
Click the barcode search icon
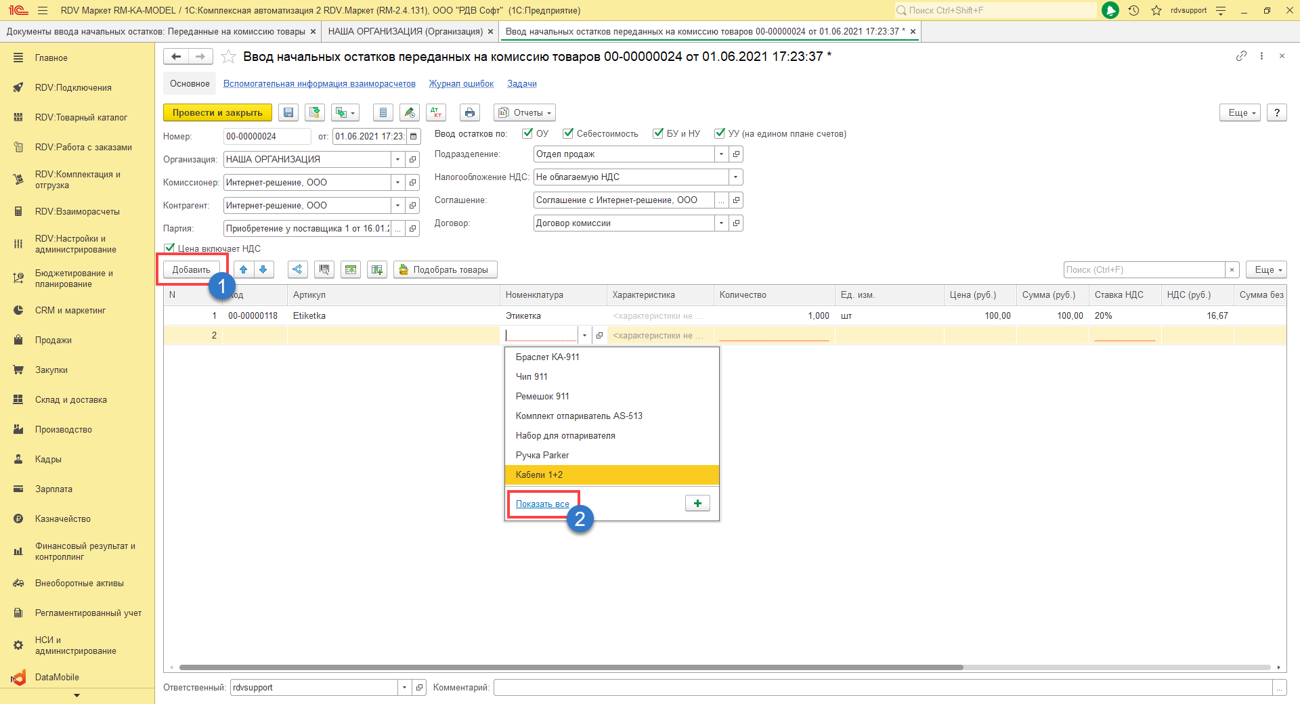324,270
